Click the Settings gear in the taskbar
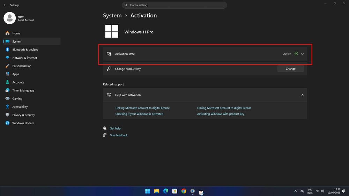The width and height of the screenshot is (349, 196). coord(193,191)
